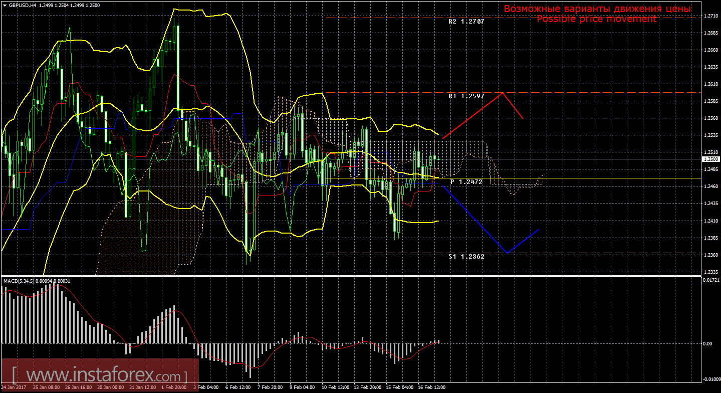Screen dimensions: 721x393
Task: Select the P 1.2472 pivot label
Action: [466, 182]
